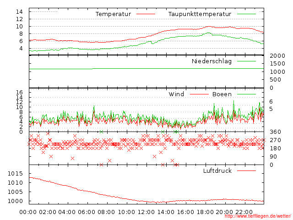Click the 1500 precipitation axis value
The width and height of the screenshot is (293, 220).
click(277, 64)
